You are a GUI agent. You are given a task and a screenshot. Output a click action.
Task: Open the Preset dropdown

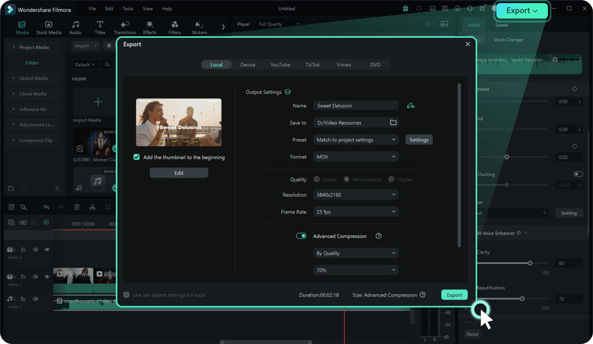[356, 140]
